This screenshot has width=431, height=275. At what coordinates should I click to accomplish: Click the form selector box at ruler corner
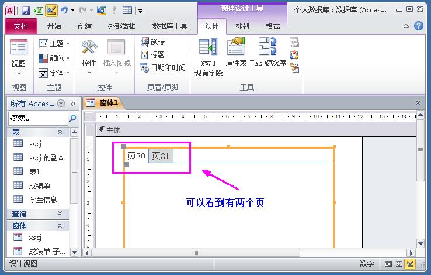pos(89,116)
